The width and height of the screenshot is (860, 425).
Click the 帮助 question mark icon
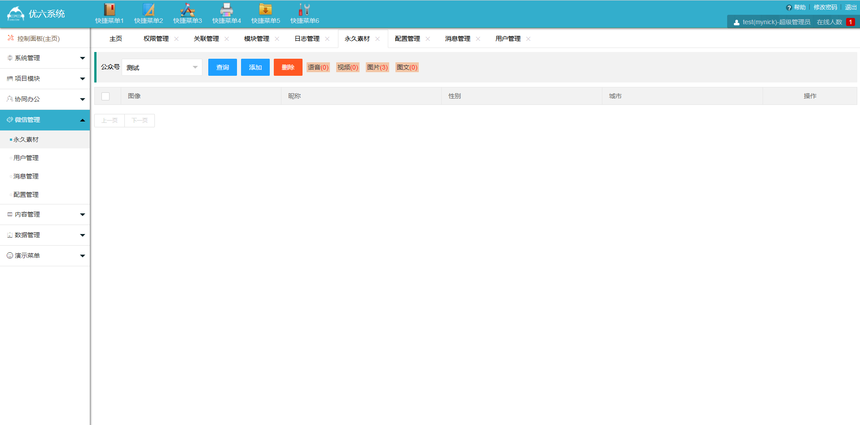click(x=789, y=8)
